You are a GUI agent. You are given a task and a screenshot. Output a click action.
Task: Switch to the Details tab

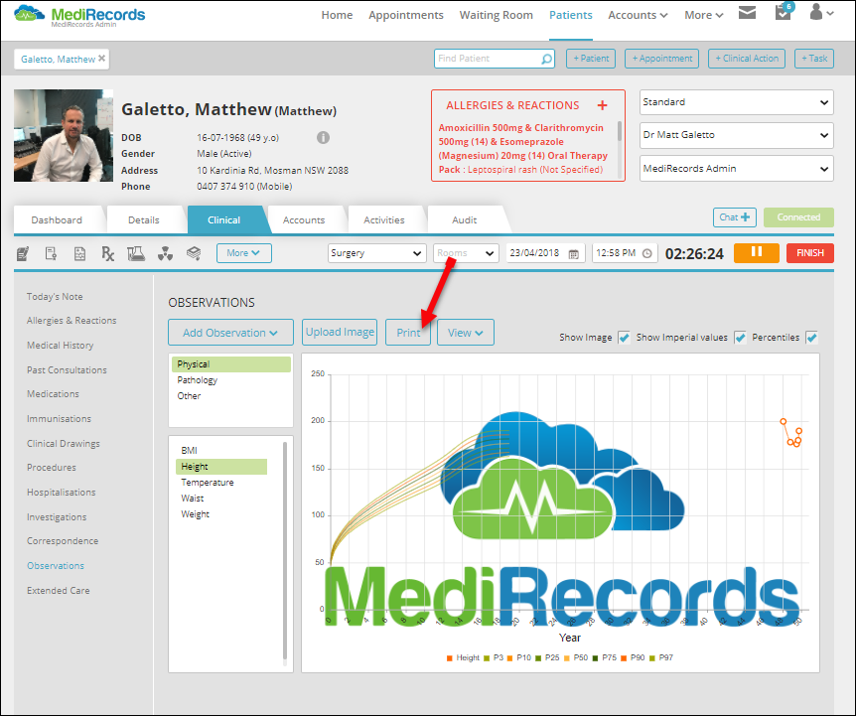pos(144,219)
